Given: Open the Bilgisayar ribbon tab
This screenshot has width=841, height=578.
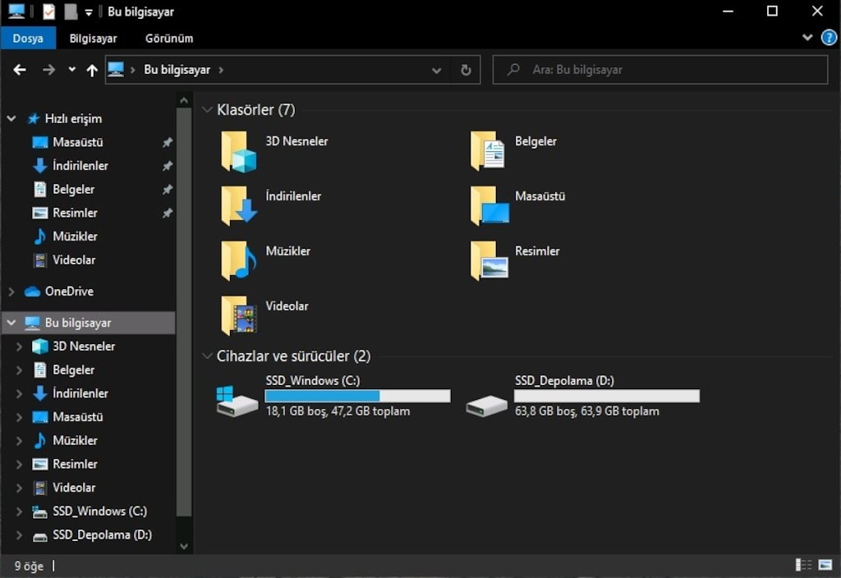Looking at the screenshot, I should pyautogui.click(x=94, y=38).
